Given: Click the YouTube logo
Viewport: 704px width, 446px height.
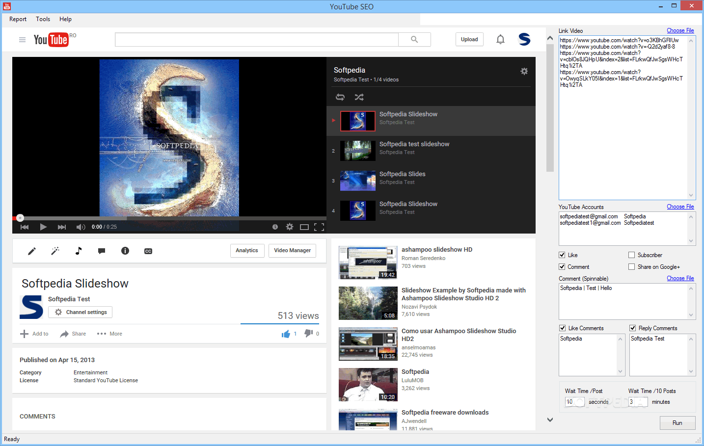Looking at the screenshot, I should tap(51, 40).
